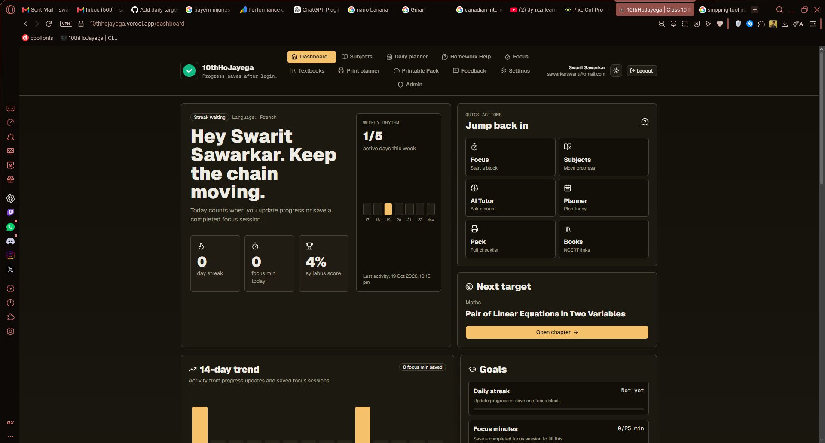Open the Planner Plan today card

point(603,198)
